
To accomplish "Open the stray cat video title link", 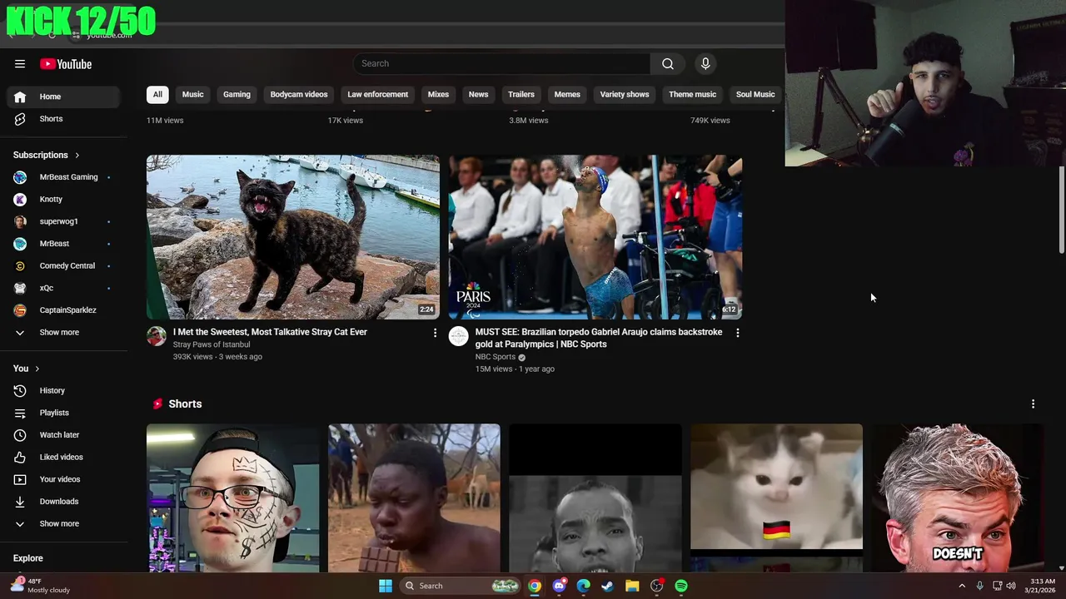I will click(270, 332).
